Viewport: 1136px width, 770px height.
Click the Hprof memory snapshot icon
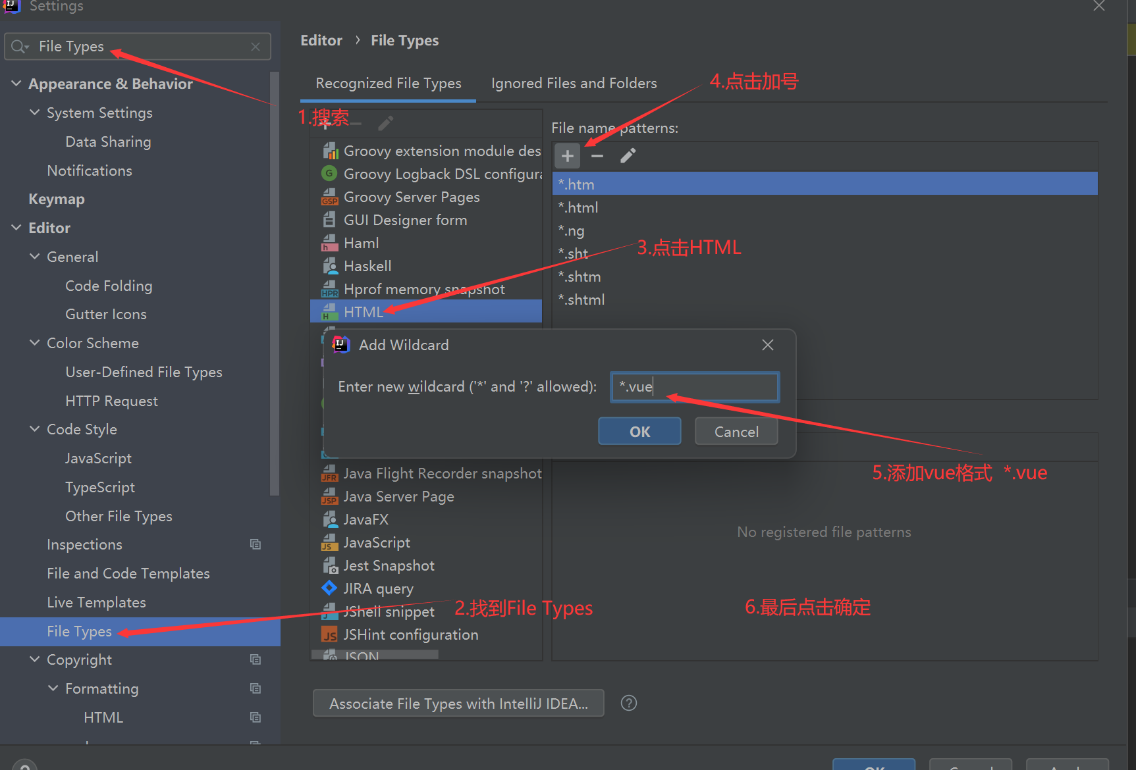click(329, 289)
